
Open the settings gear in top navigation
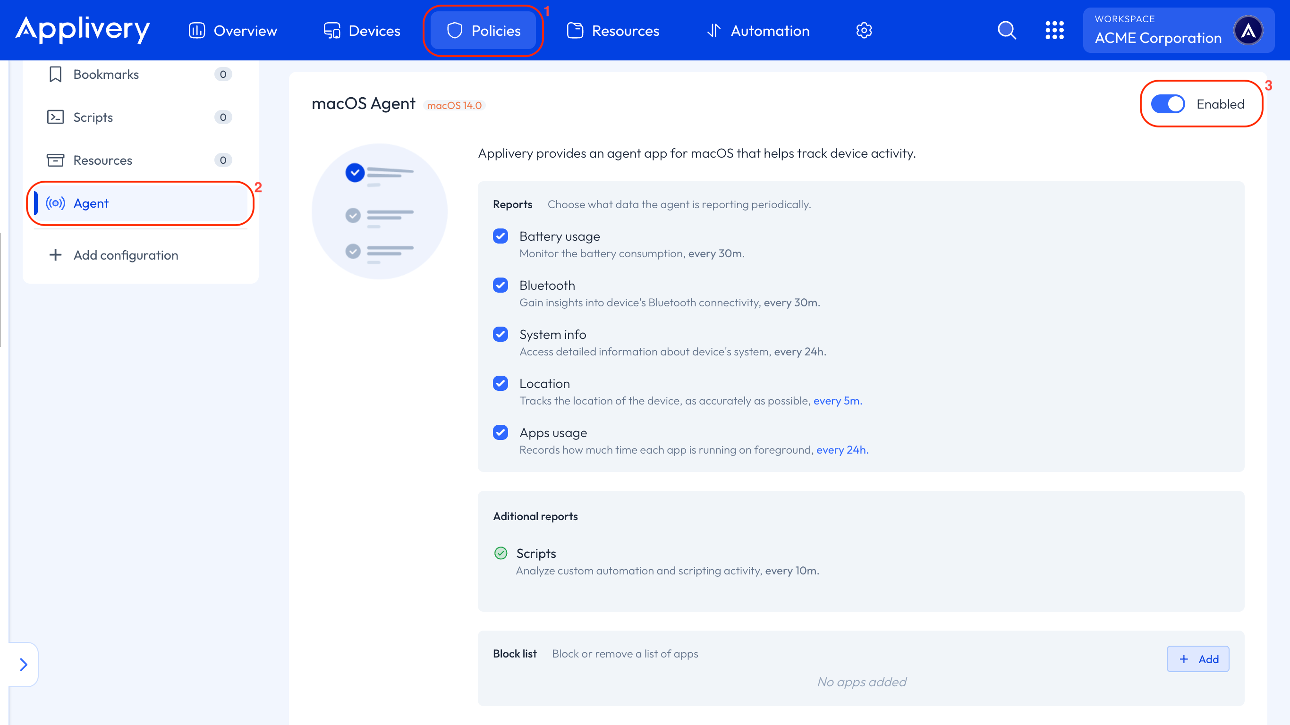pos(864,31)
